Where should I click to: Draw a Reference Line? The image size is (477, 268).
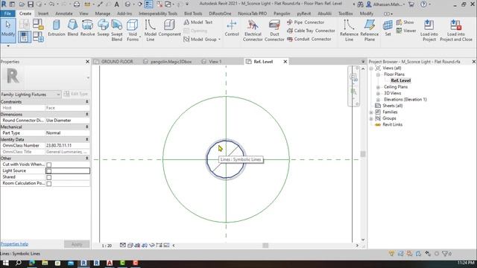349,31
